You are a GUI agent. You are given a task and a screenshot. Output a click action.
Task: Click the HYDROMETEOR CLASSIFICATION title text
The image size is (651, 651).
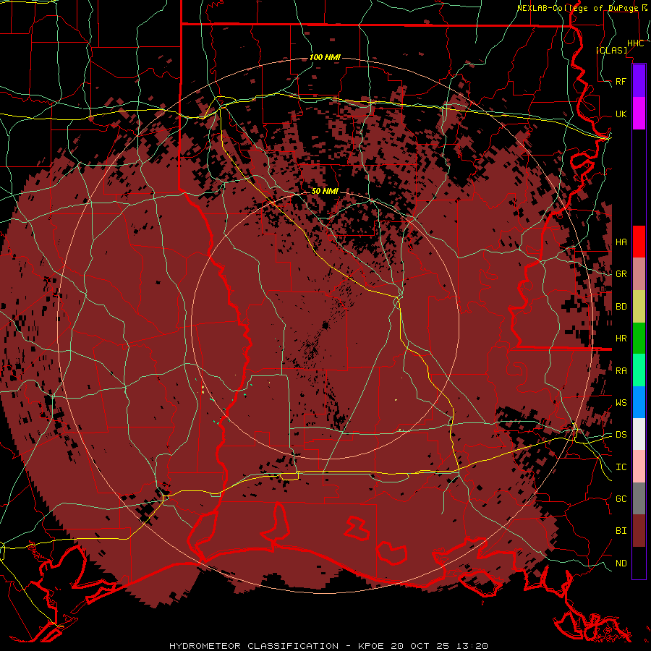[254, 646]
